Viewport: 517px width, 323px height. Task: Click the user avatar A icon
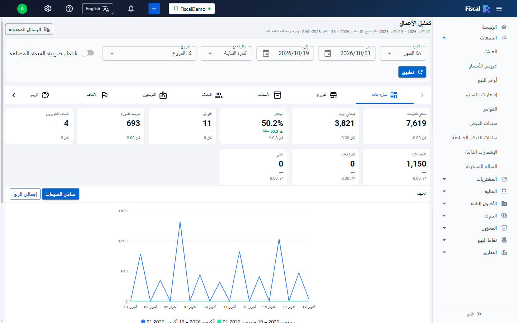(x=22, y=9)
